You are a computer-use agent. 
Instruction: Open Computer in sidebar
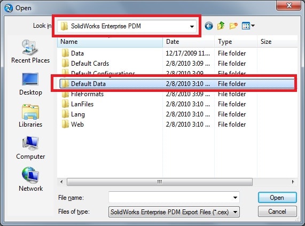[30, 148]
